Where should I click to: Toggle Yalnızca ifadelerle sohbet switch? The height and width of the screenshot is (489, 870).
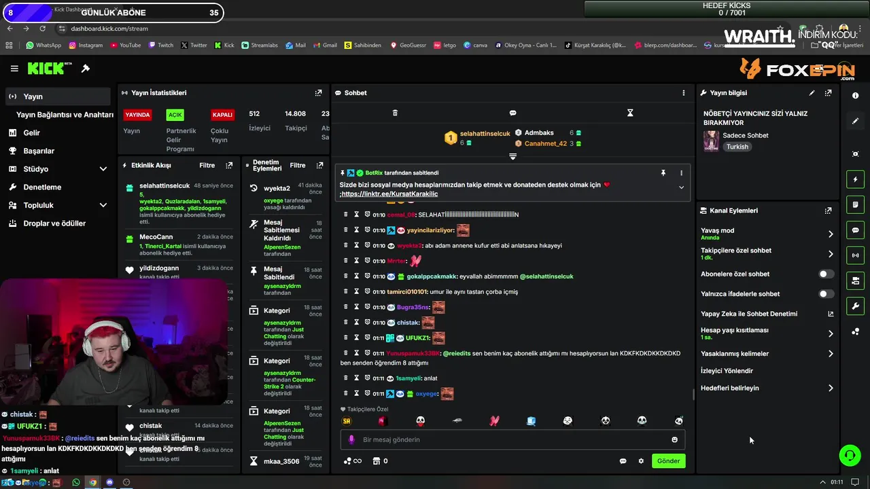point(826,294)
